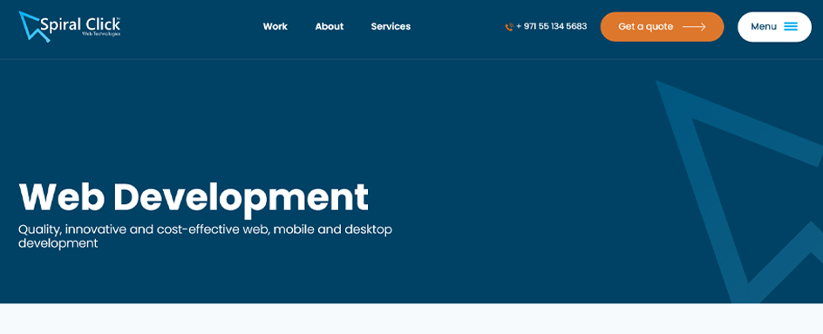Click the Spiral Click logo
The image size is (823, 334).
tap(70, 26)
